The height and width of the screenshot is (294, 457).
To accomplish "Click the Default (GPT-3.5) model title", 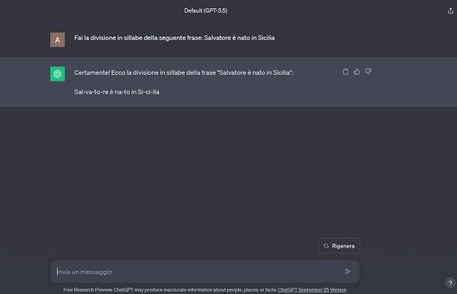I will (205, 10).
